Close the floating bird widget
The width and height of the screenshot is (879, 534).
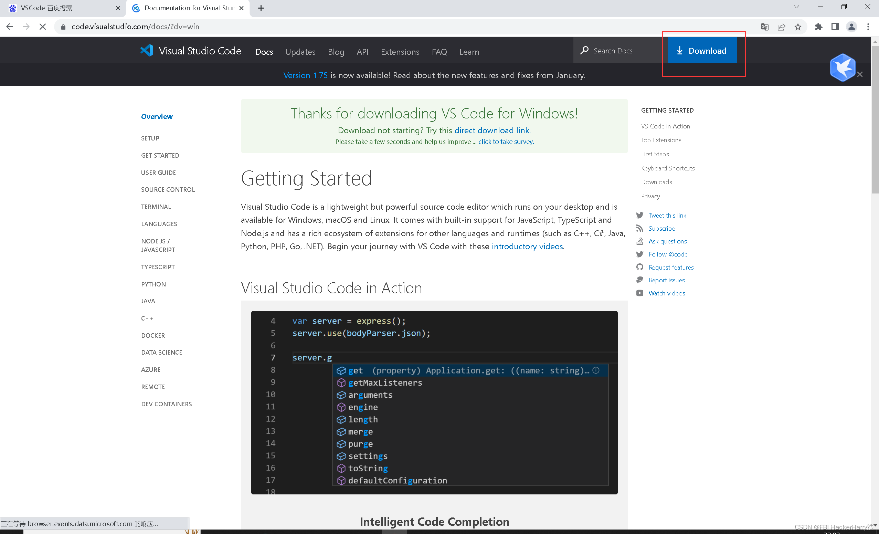click(860, 74)
